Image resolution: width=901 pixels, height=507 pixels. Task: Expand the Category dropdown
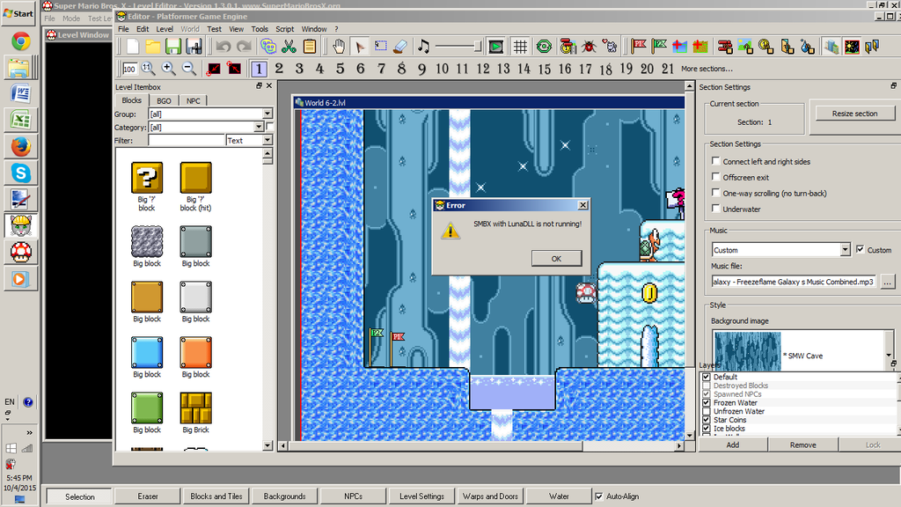[259, 127]
